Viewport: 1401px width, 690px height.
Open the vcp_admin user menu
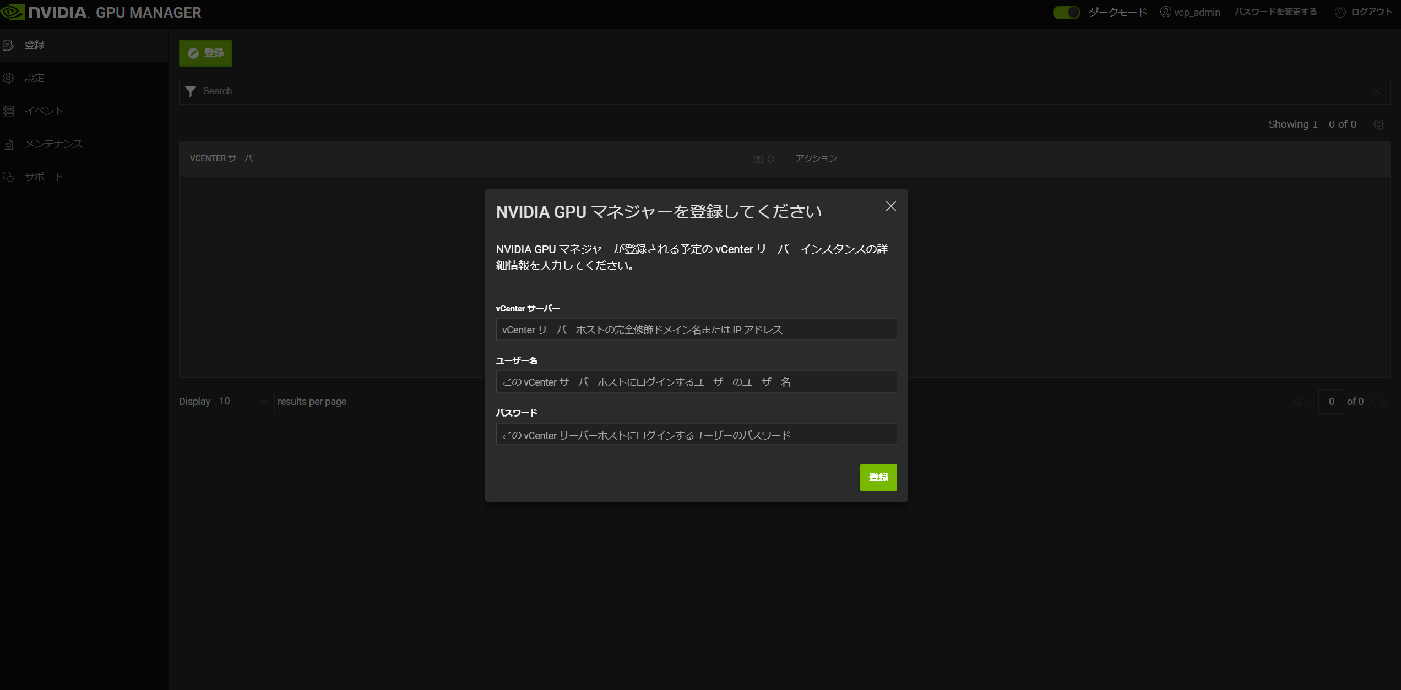[1190, 12]
